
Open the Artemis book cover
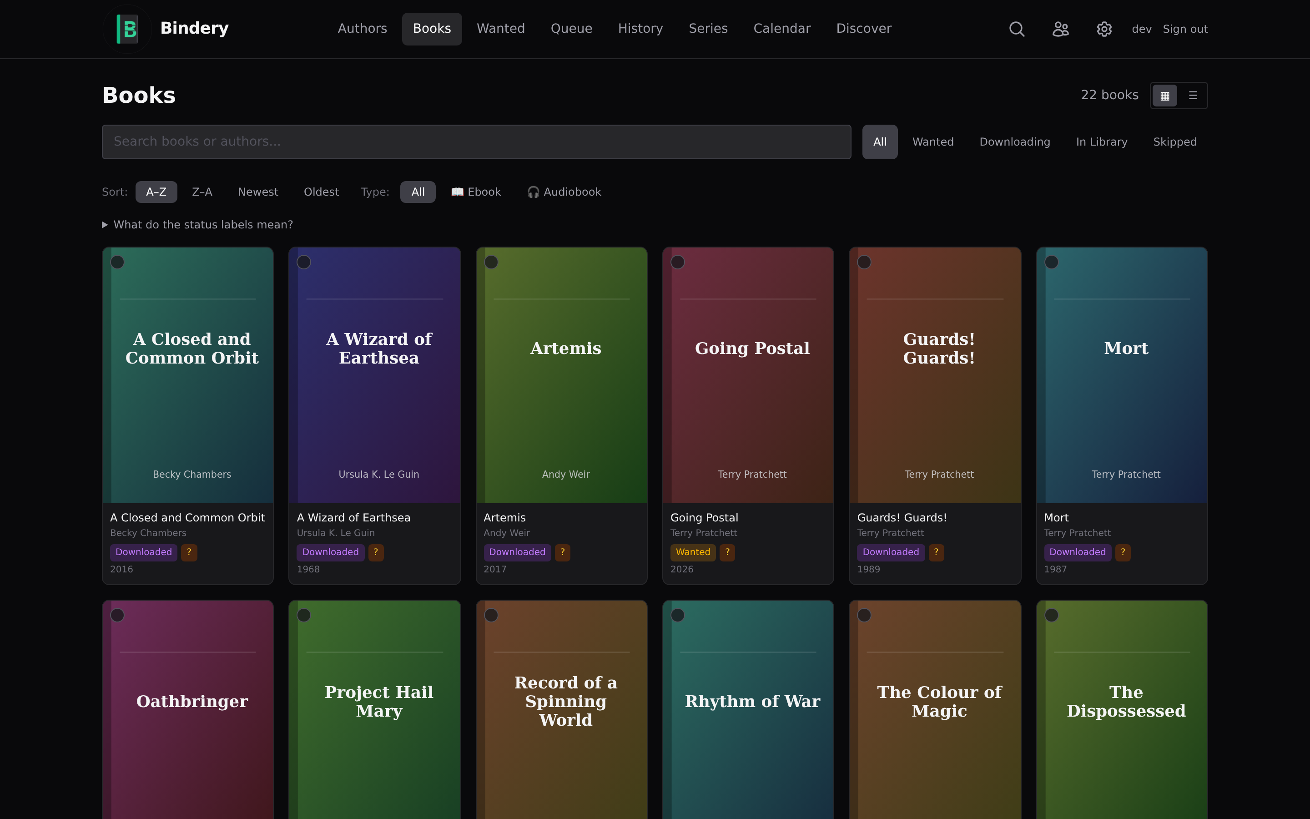(x=561, y=375)
